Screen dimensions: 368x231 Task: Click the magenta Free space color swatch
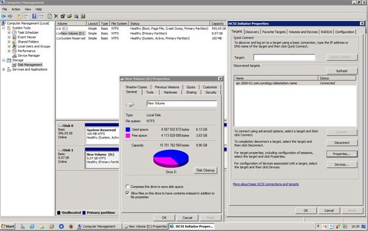point(128,136)
